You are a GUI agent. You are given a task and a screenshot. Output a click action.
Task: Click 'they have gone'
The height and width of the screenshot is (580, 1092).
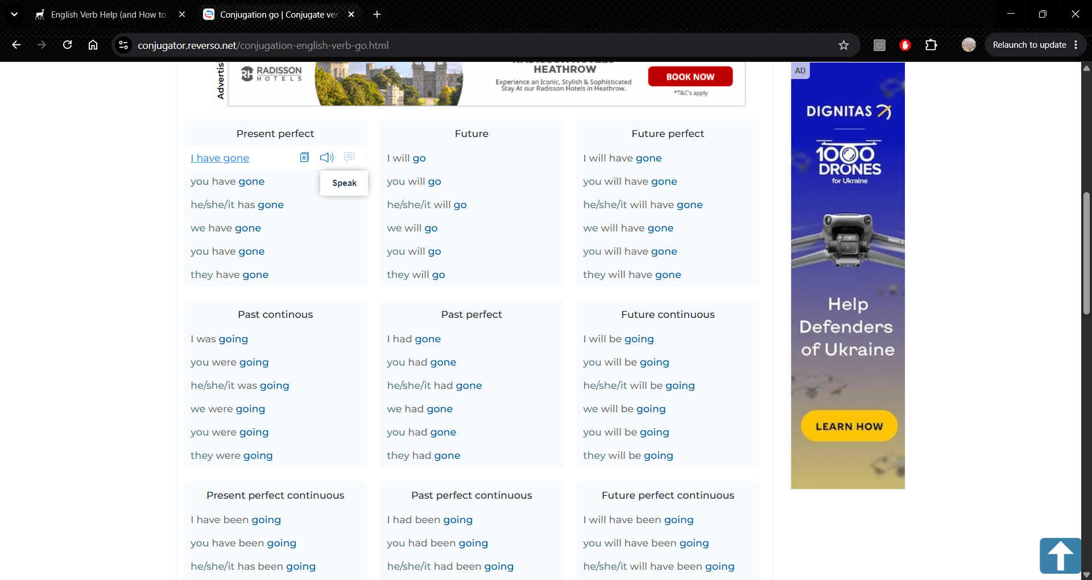229,275
